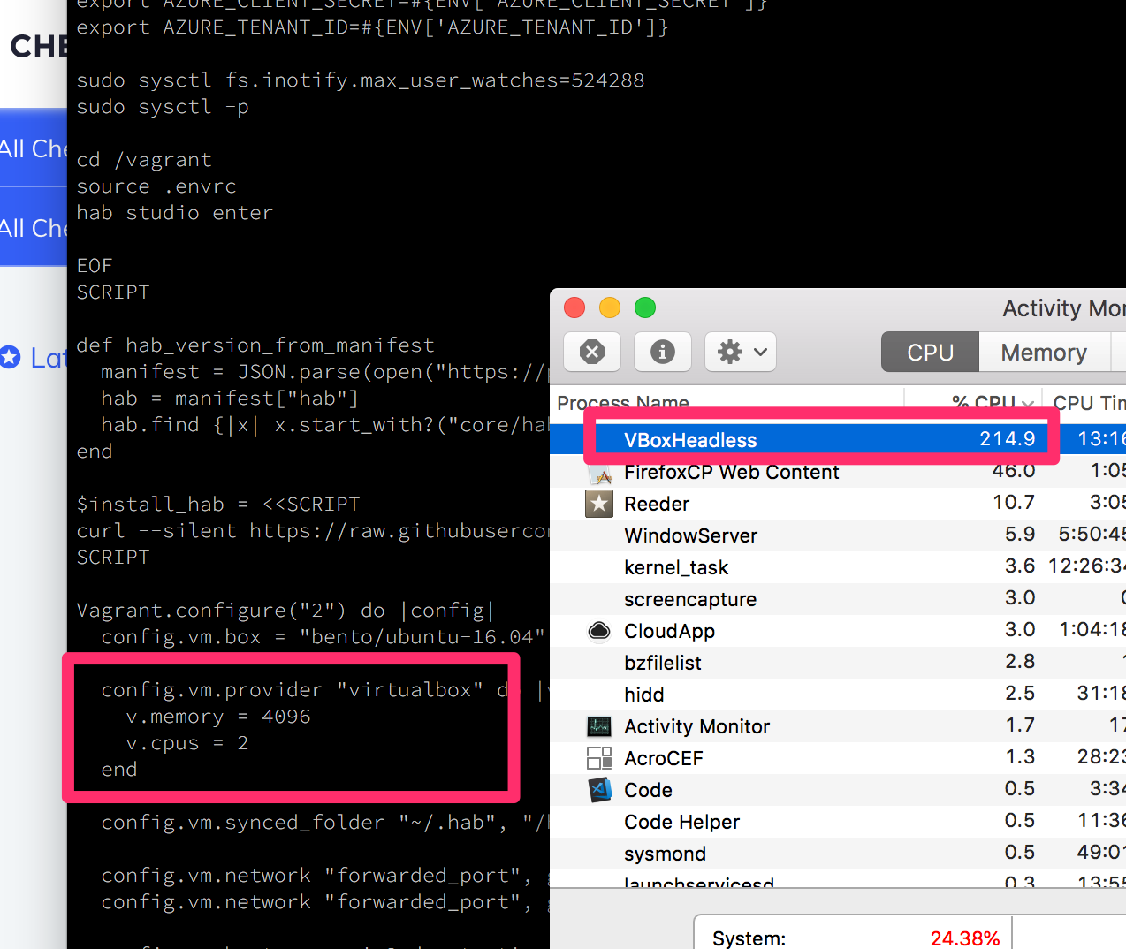
Task: Select the WindowServer process row
Action: [838, 535]
